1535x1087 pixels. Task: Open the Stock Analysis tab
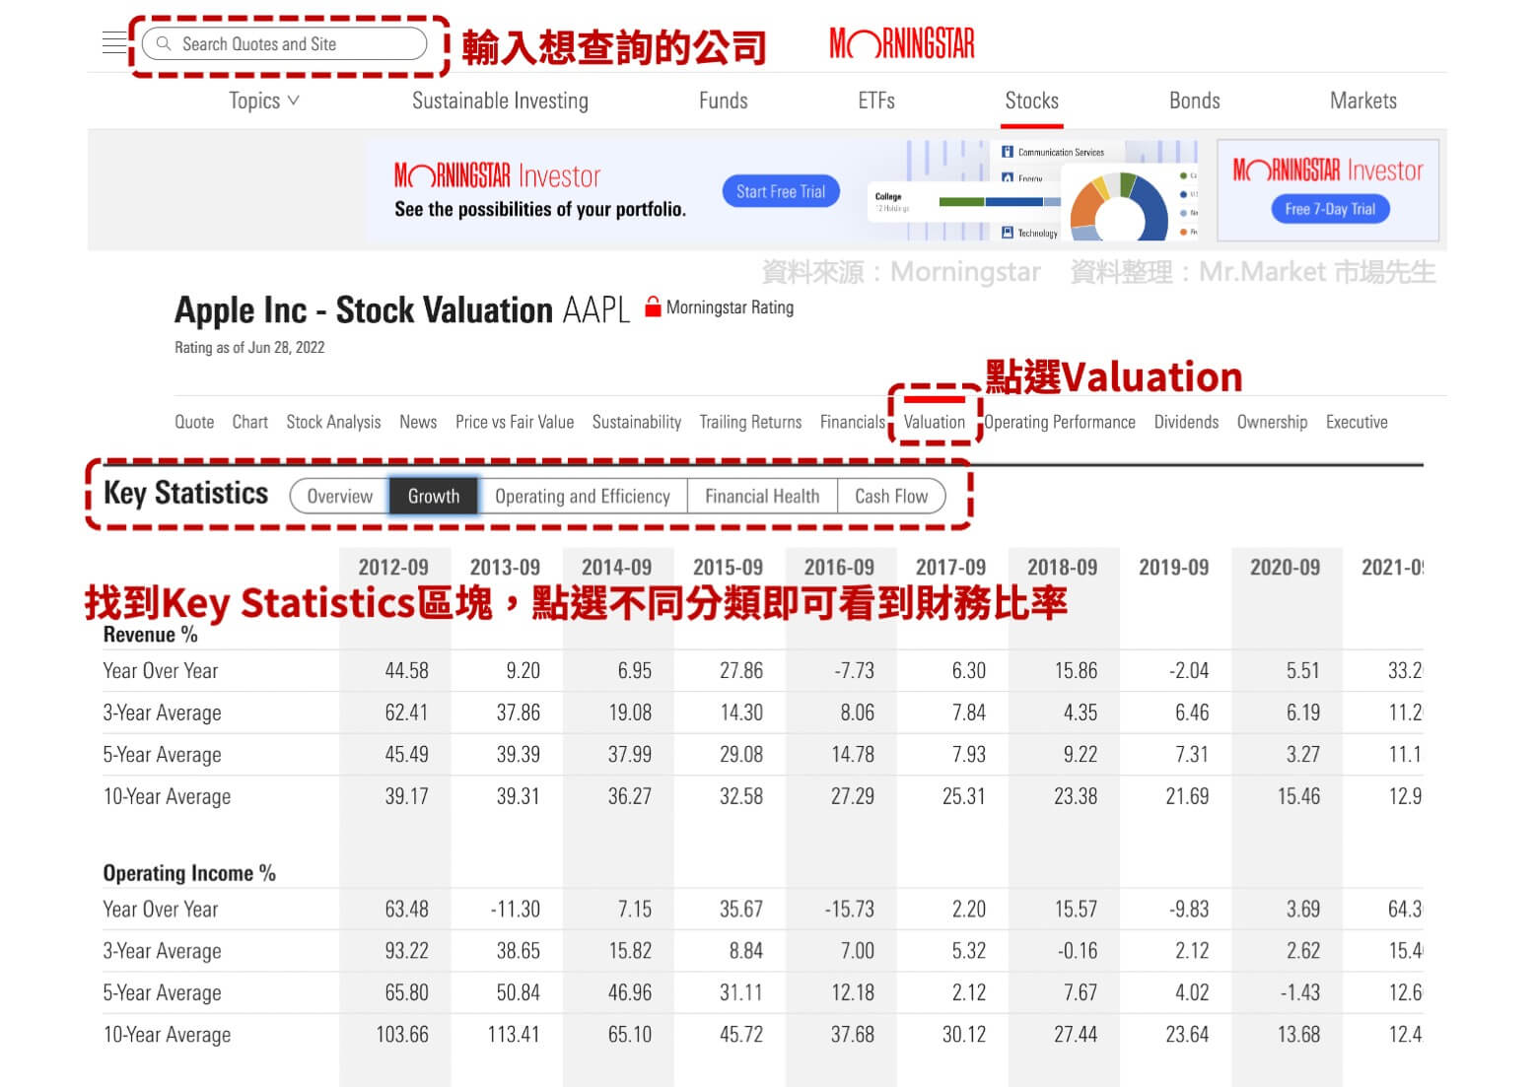(x=333, y=422)
